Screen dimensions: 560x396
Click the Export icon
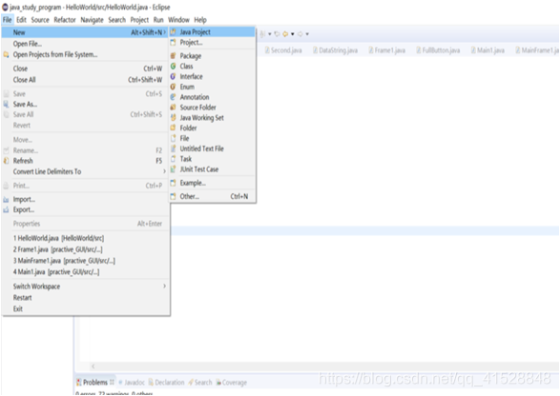[x=6, y=210]
